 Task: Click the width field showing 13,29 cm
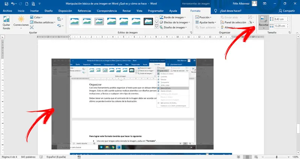coord(280,26)
